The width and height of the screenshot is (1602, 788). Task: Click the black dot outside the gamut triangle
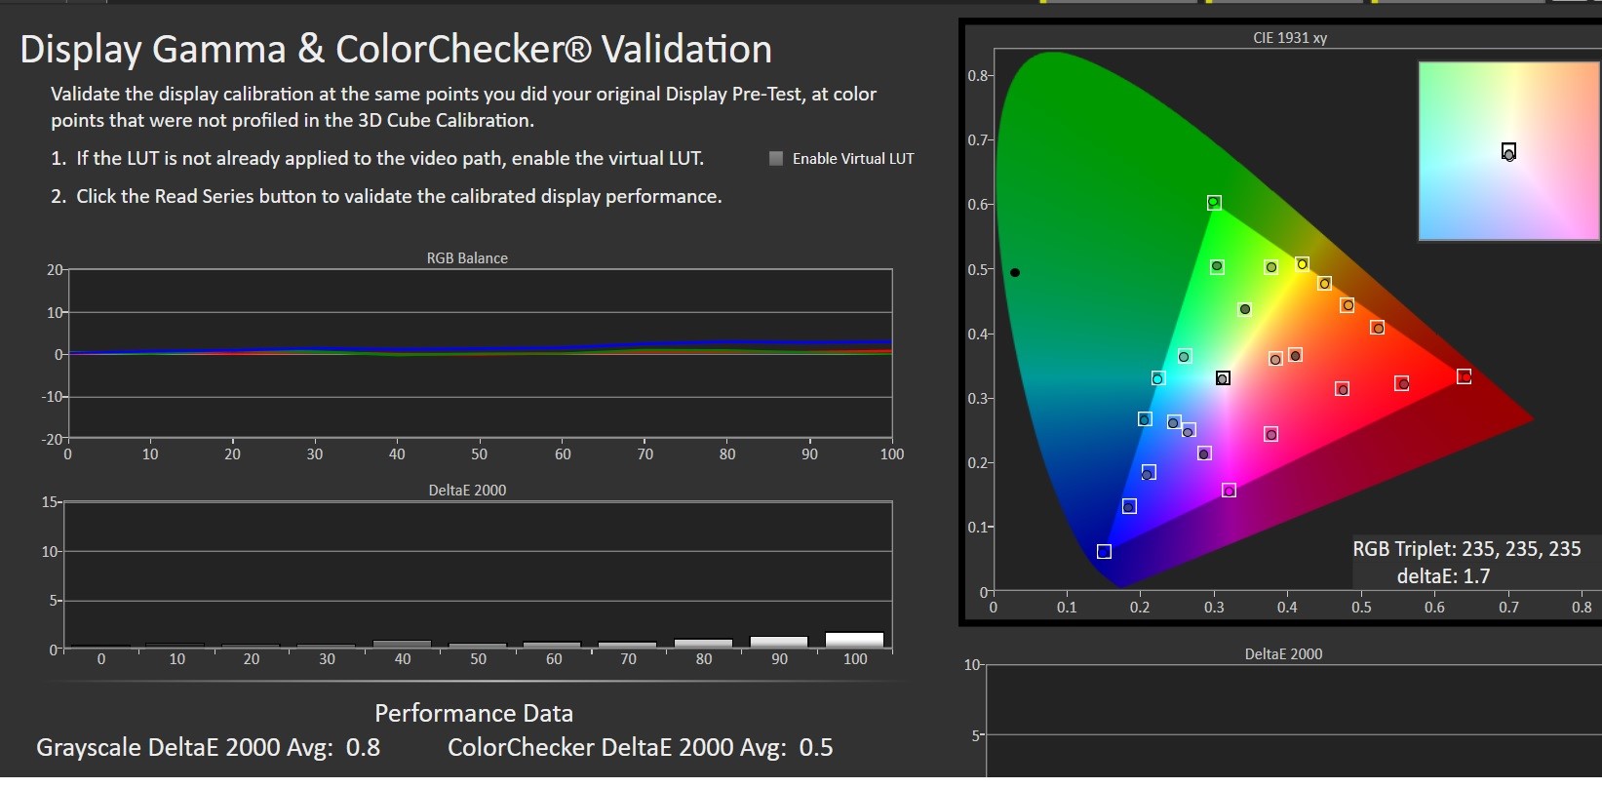1015,273
